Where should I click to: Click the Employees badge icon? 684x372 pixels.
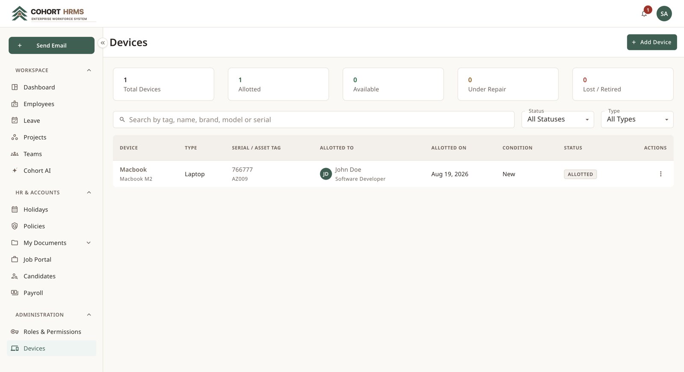pos(15,104)
